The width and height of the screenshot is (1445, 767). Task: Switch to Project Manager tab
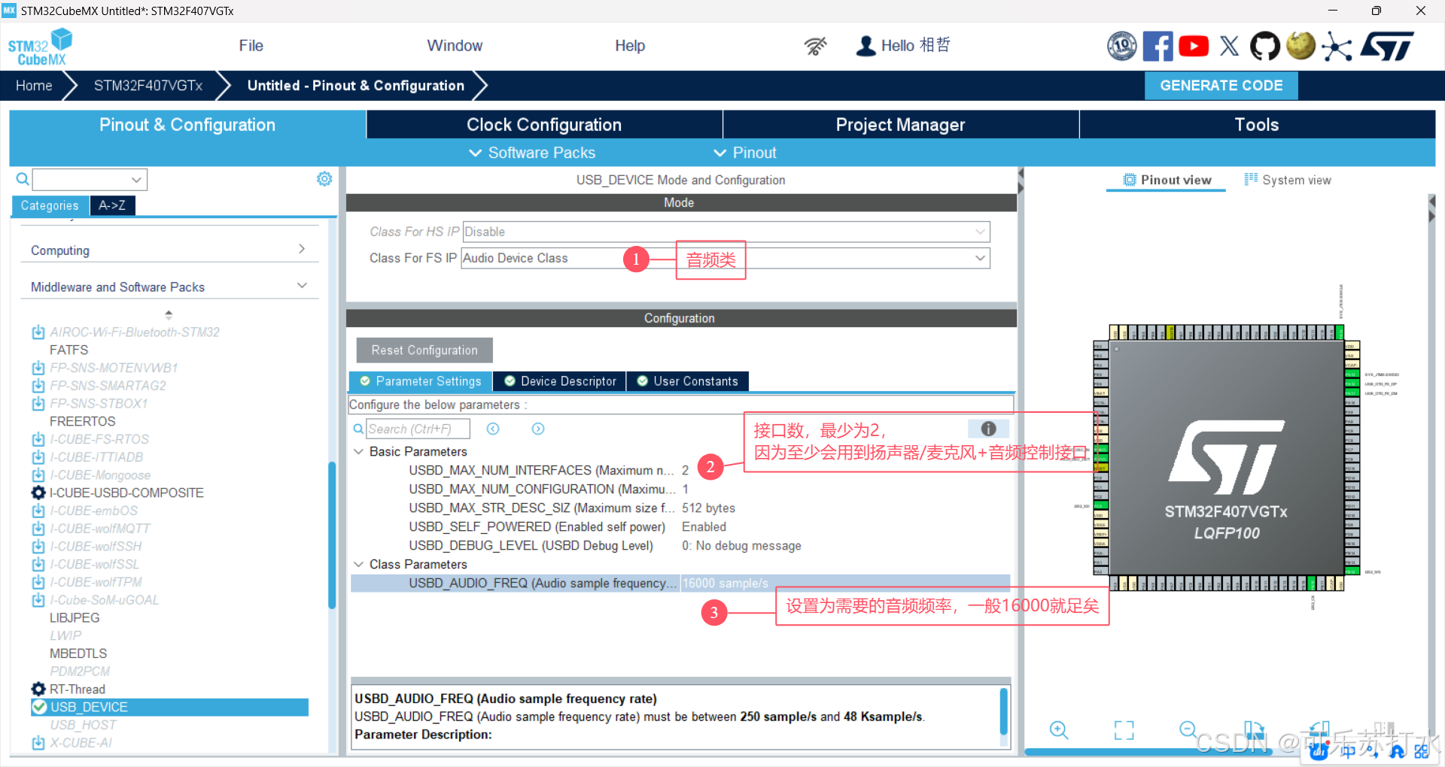pyautogui.click(x=900, y=125)
